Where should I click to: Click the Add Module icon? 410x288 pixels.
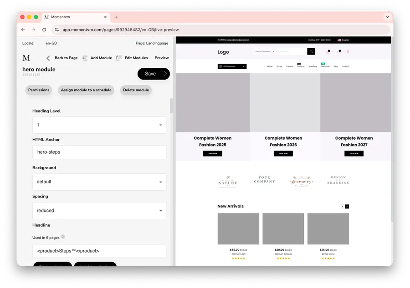coord(85,58)
